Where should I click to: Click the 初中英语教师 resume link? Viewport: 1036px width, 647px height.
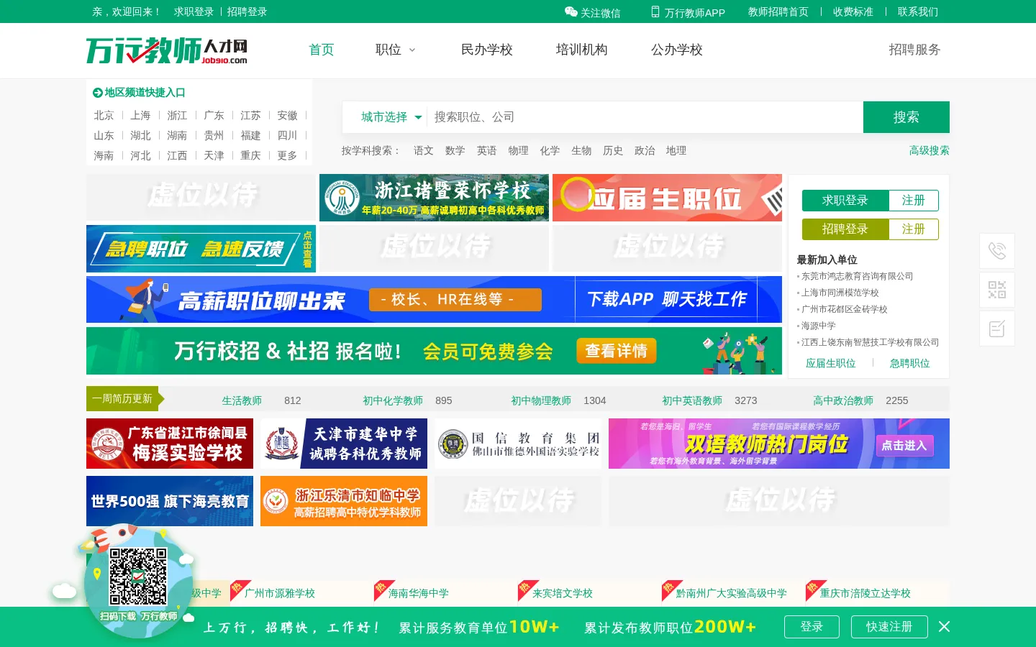pyautogui.click(x=692, y=400)
